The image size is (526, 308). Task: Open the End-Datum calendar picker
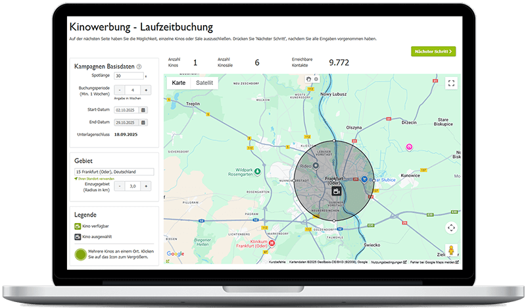143,122
